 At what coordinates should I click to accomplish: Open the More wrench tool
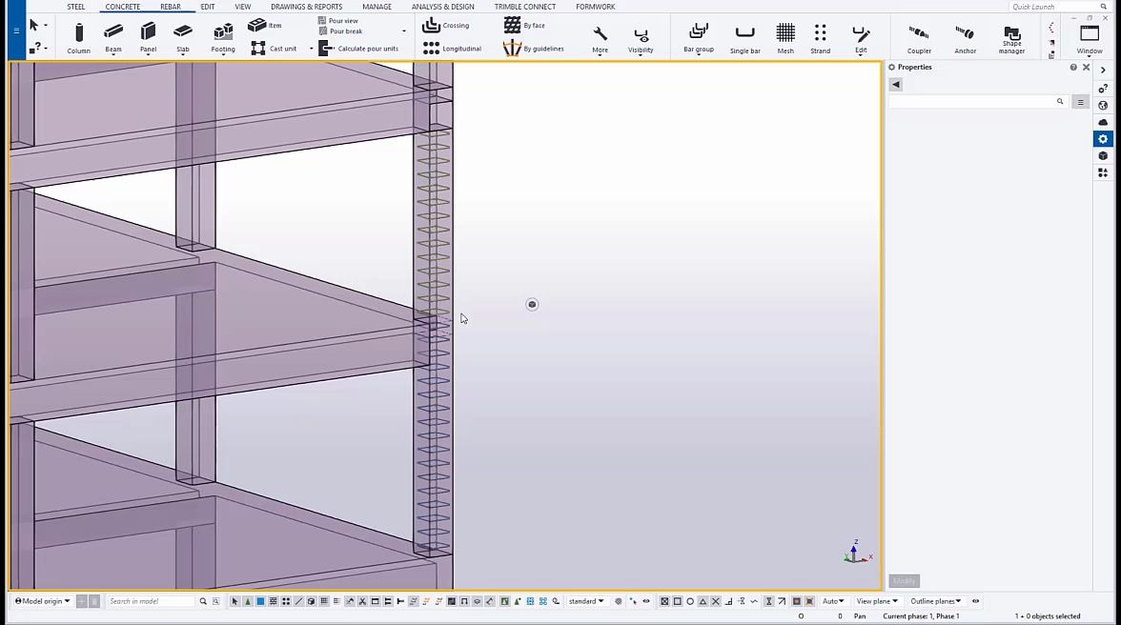click(600, 39)
